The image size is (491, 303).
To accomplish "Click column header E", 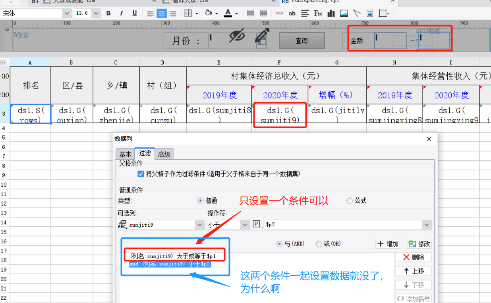I will pos(219,62).
